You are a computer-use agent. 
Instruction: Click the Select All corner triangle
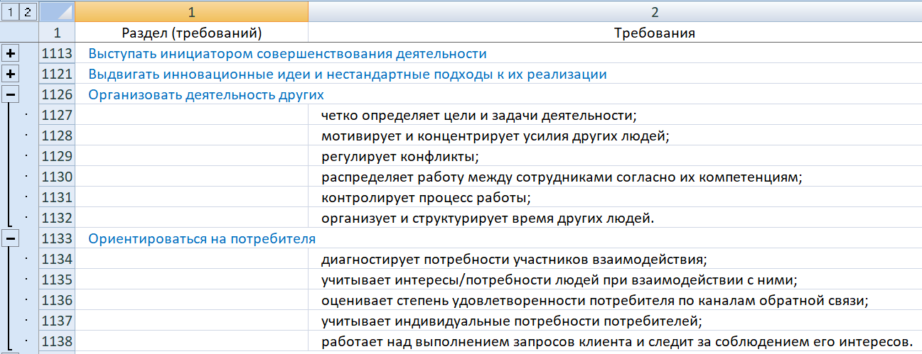58,12
